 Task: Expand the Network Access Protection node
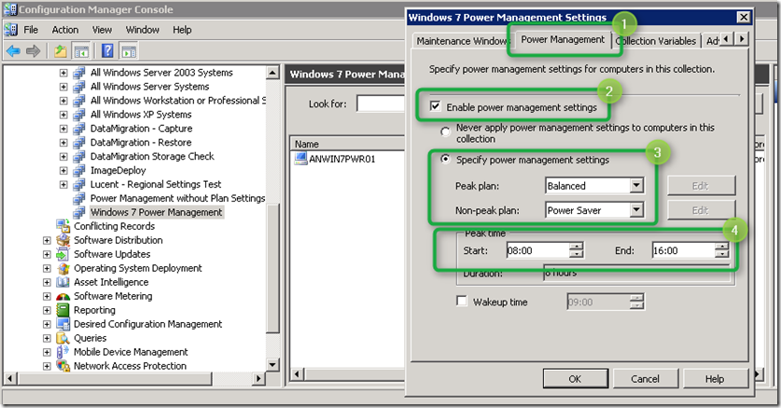[47, 366]
